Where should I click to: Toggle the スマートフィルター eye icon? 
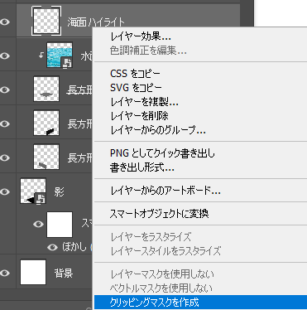click(38, 224)
